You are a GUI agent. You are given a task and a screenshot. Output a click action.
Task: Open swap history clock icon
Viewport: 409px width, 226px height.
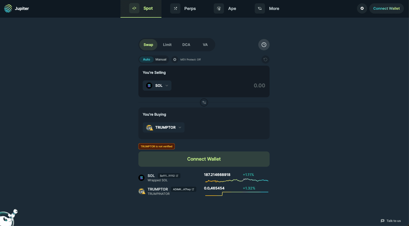[264, 45]
